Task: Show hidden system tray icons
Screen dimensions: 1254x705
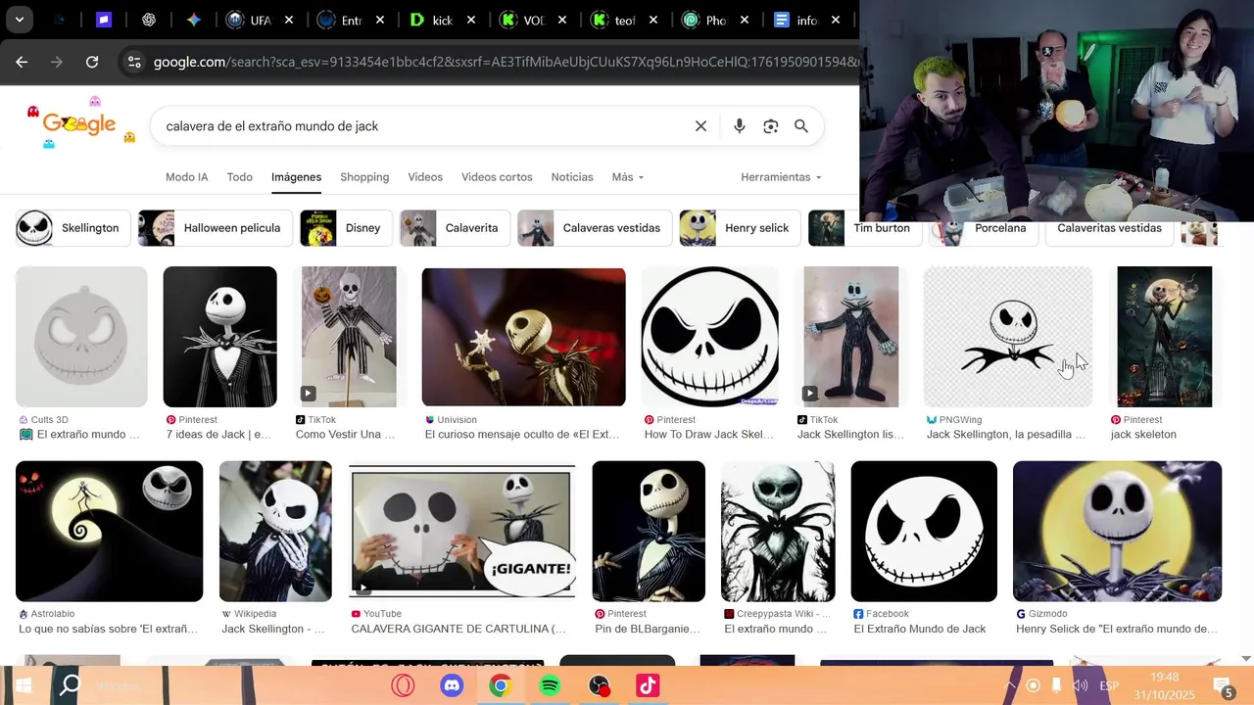Action: click(x=1010, y=686)
